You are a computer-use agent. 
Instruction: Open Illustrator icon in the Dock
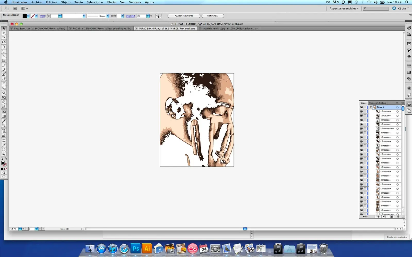click(147, 249)
